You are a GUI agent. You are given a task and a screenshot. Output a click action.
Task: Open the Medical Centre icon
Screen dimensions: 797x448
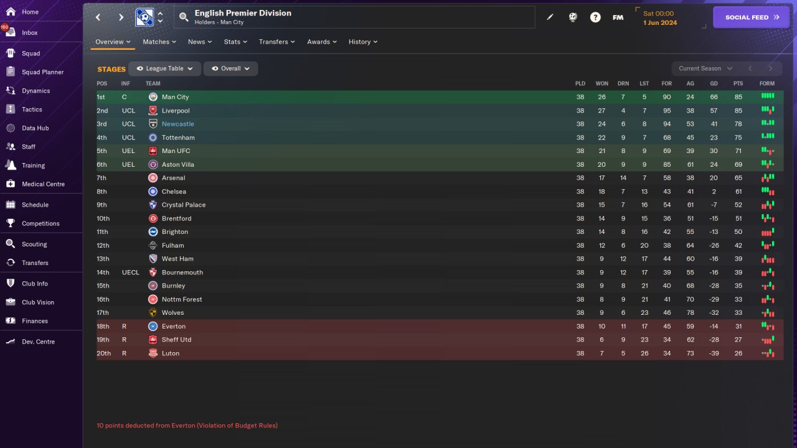11,184
